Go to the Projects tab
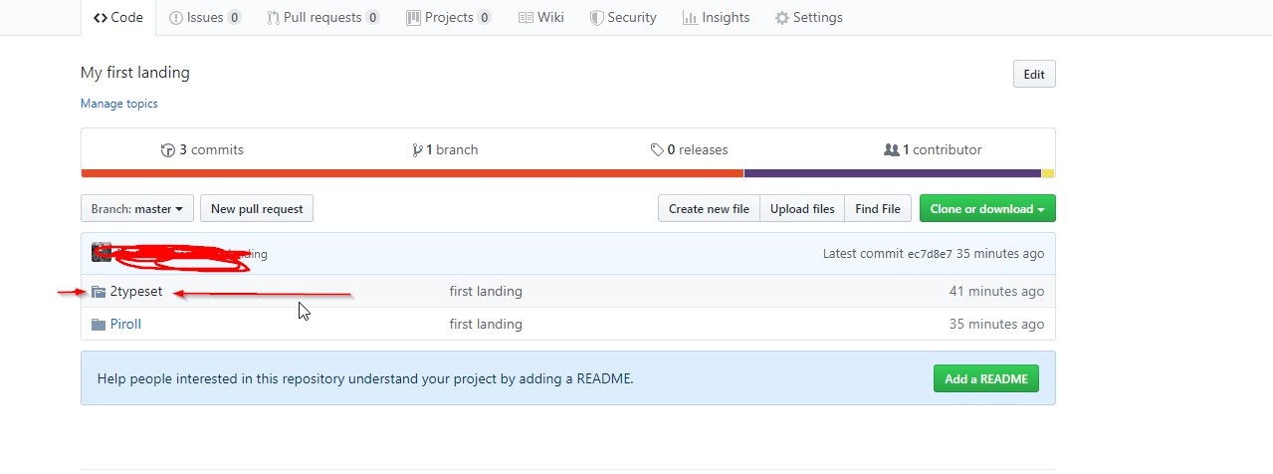This screenshot has height=474, width=1273. click(449, 17)
